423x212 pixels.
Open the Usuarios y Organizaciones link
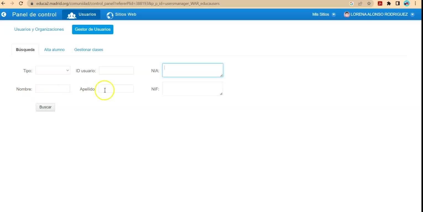(39, 29)
